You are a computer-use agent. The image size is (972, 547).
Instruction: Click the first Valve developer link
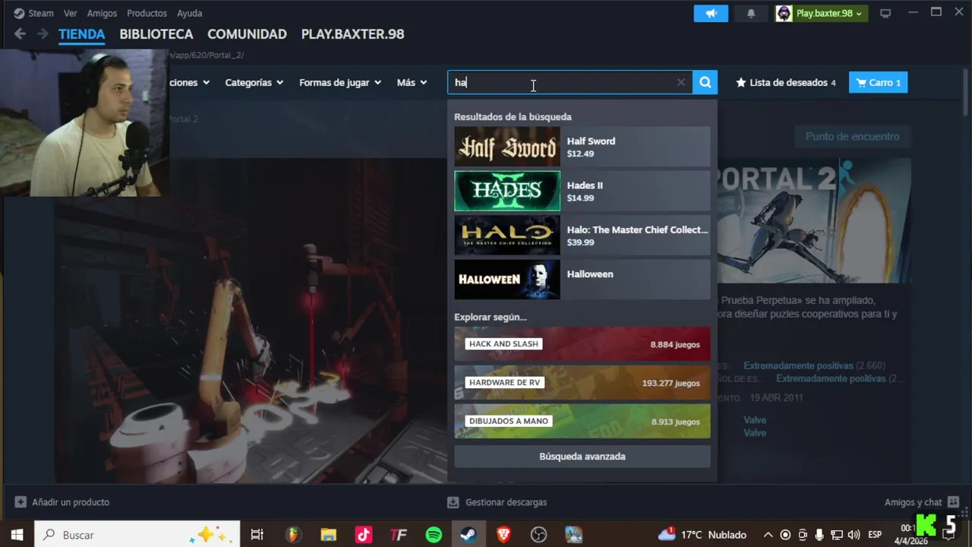coord(755,420)
